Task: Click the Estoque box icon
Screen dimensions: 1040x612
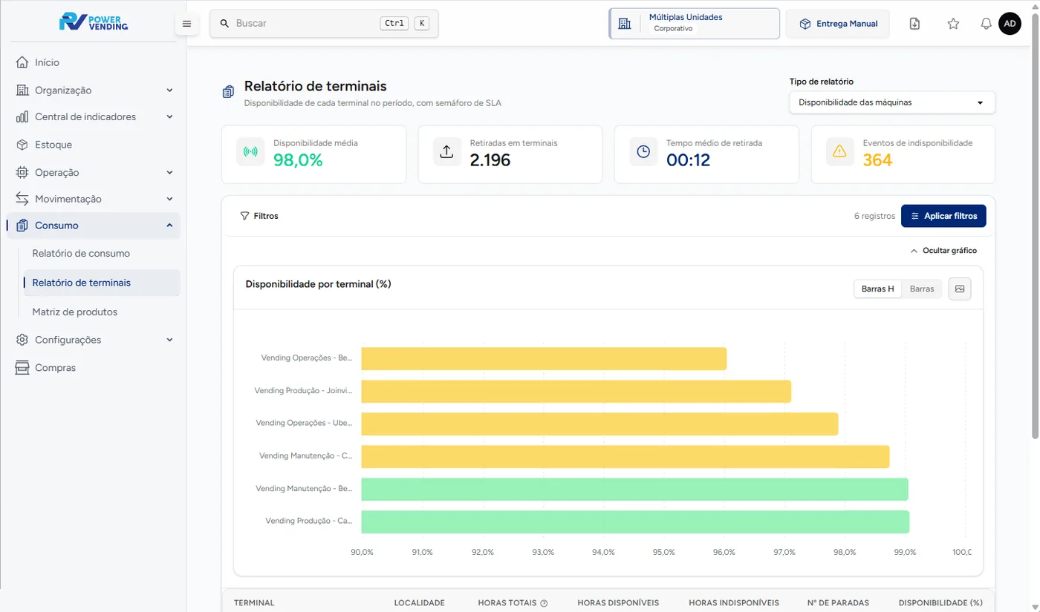Action: coord(22,145)
